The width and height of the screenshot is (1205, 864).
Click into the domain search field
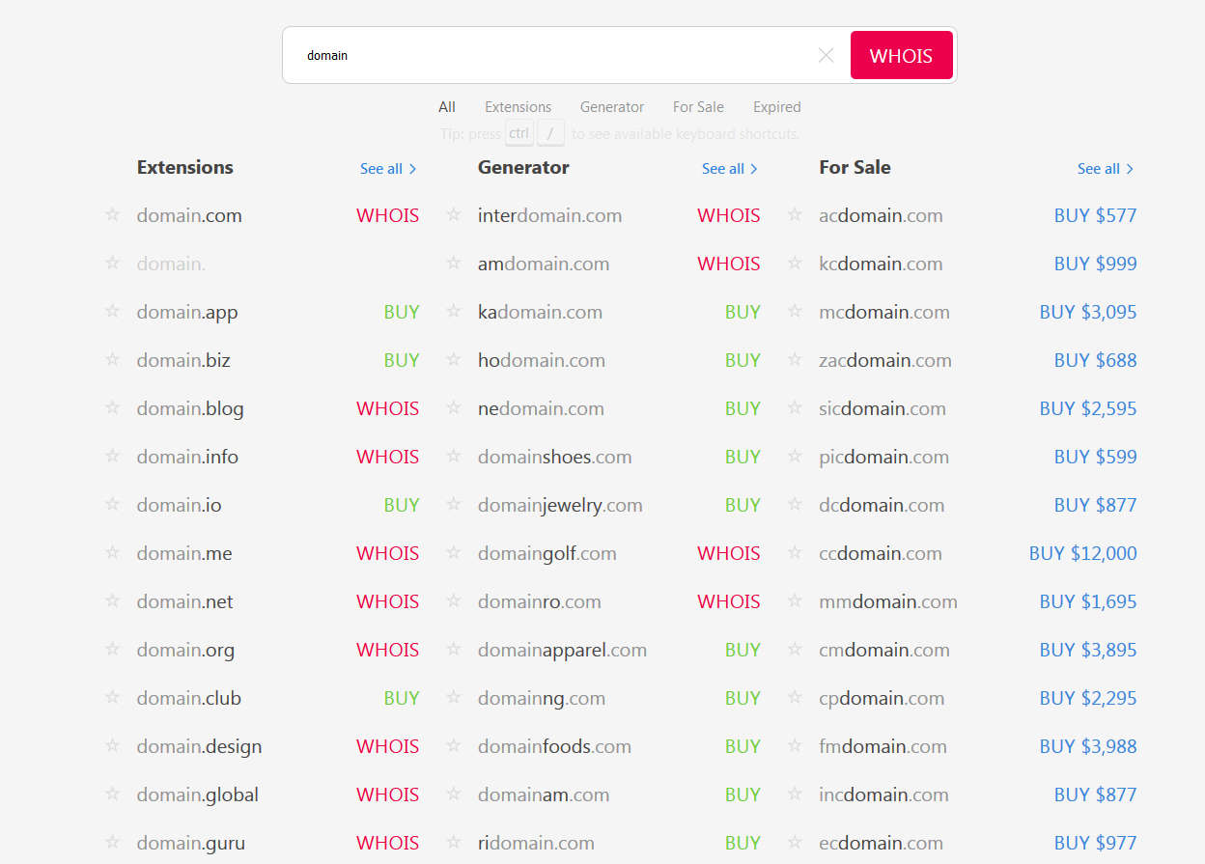click(x=550, y=55)
